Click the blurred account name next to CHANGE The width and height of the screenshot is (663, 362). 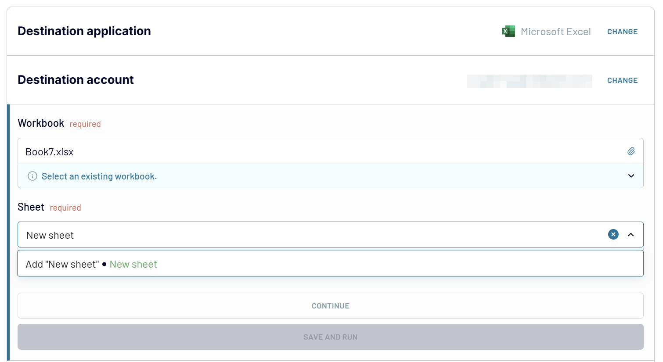tap(529, 81)
